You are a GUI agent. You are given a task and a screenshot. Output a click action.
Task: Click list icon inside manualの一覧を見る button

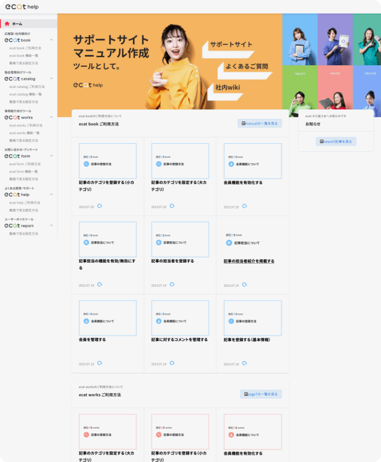(243, 124)
